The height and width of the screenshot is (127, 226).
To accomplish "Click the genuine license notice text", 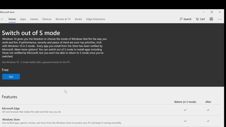I will click(36, 62).
